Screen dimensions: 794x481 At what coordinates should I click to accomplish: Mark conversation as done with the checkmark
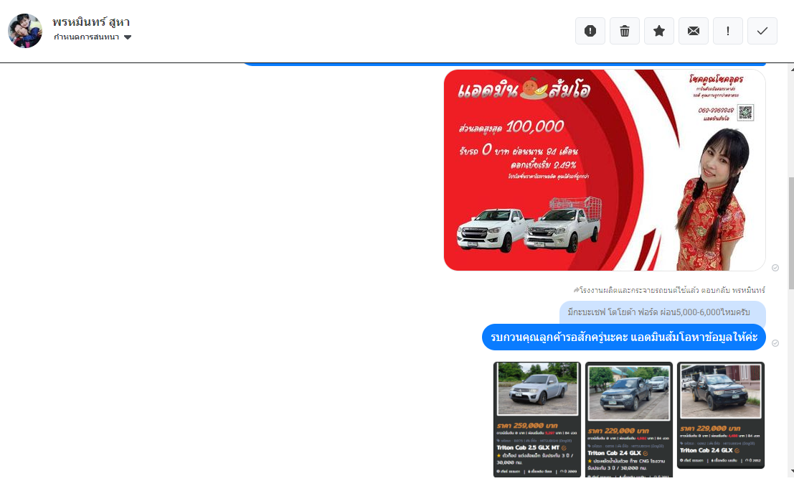762,31
